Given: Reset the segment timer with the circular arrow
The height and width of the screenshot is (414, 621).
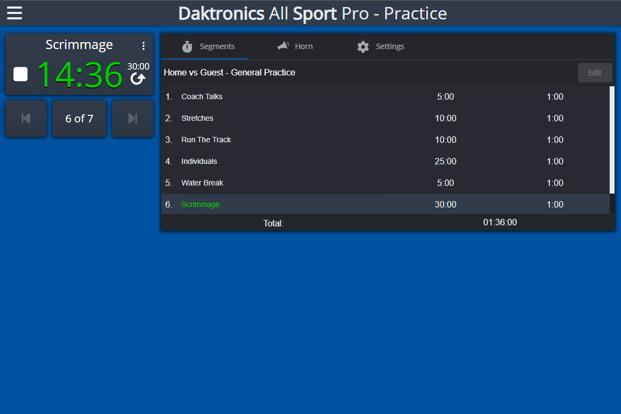Looking at the screenshot, I should pos(138,78).
